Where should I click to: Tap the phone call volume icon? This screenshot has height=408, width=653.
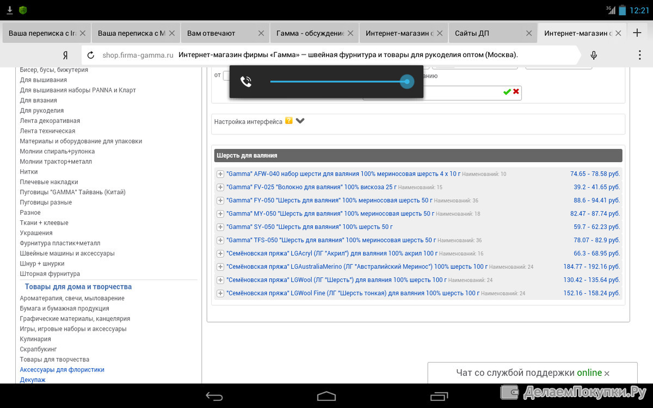pyautogui.click(x=246, y=82)
